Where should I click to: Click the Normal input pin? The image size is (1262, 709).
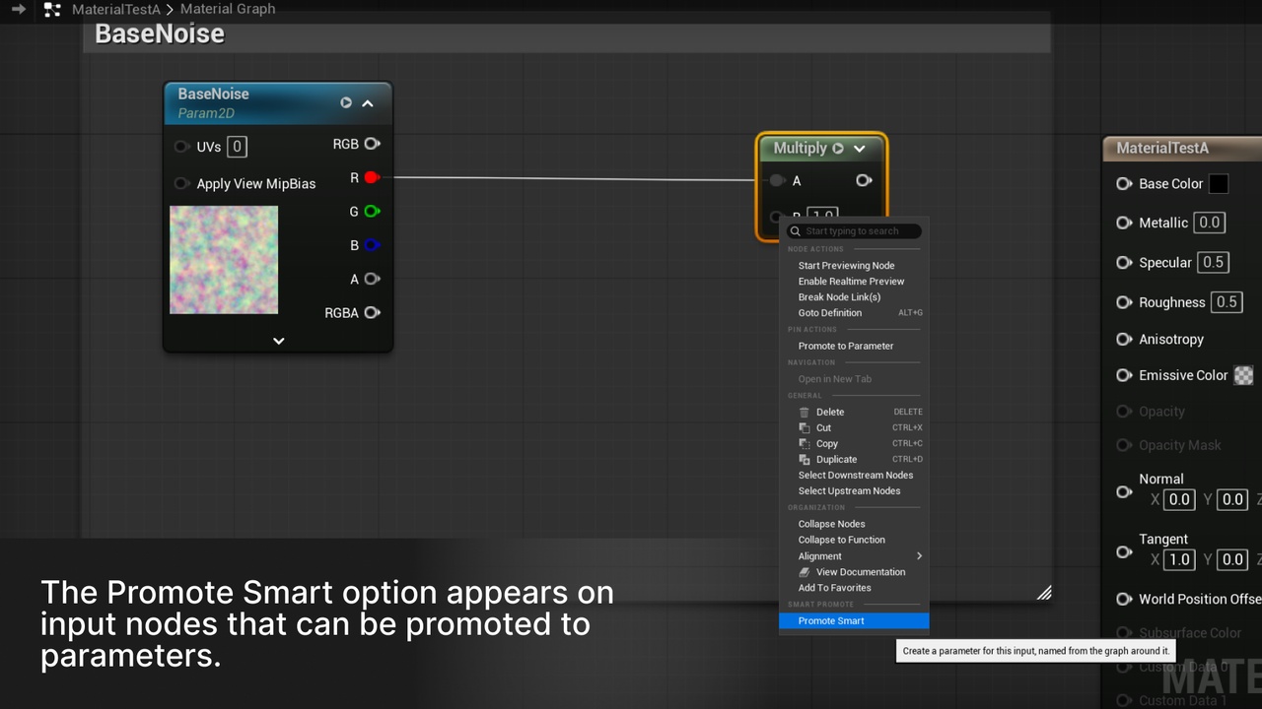1124,491
